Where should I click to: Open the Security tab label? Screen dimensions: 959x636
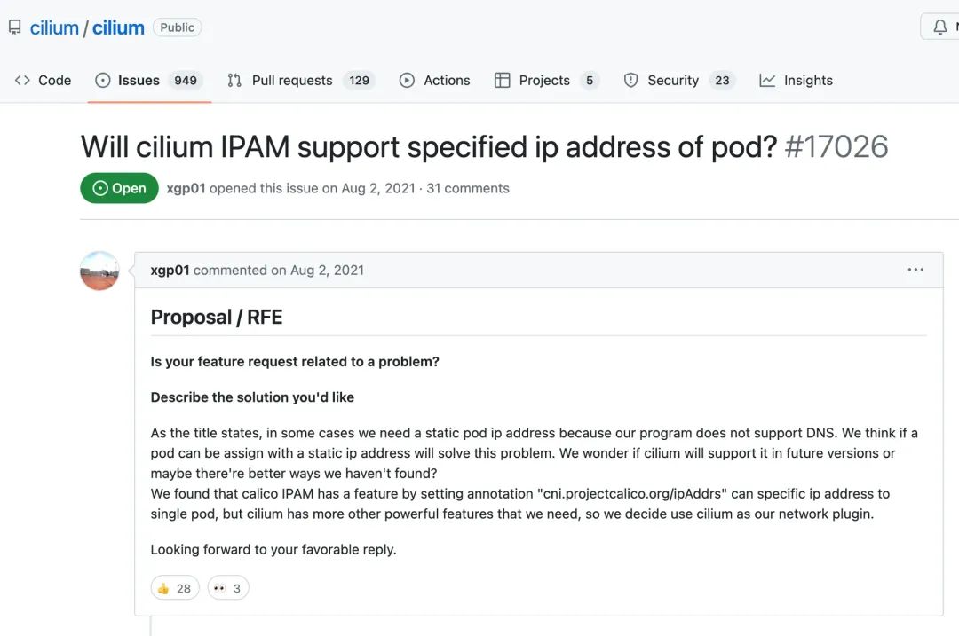[673, 80]
